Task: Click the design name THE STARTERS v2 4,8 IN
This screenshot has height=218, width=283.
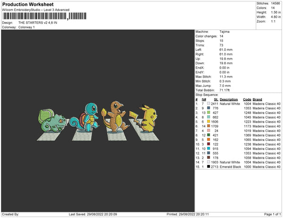Action: tap(38, 23)
